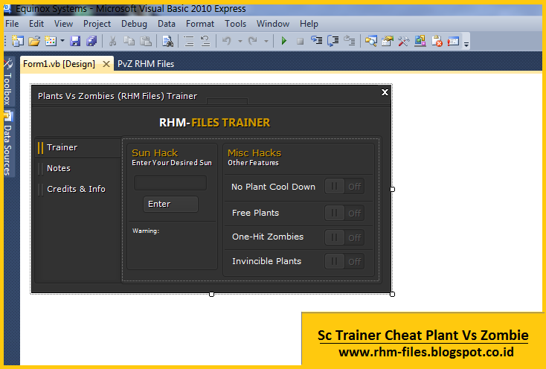The image size is (546, 369).
Task: Click the Enter button under Sun Hack
Action: (x=170, y=204)
